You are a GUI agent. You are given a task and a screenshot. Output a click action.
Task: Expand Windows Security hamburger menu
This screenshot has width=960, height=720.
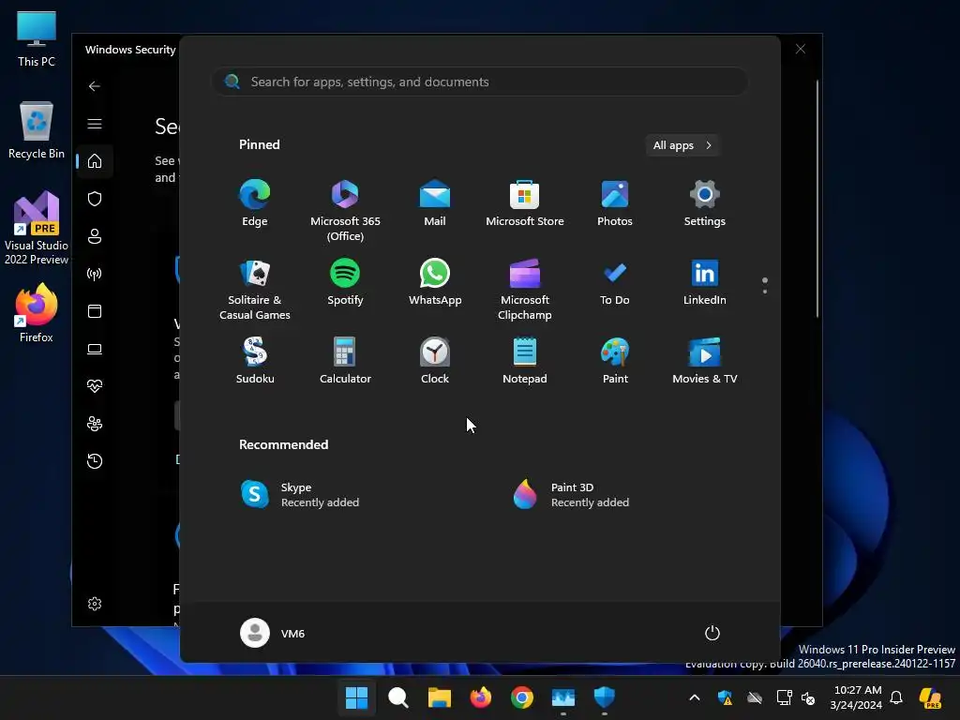tap(95, 124)
